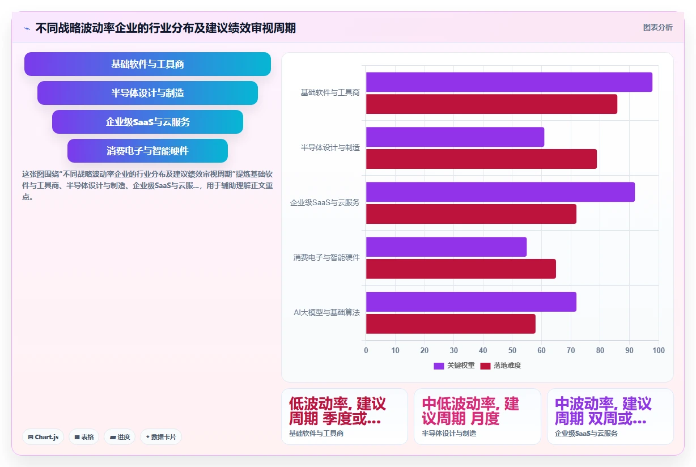Click purple 关键权重 bar for 基础软件与工具商
696x467 pixels.
(509, 82)
